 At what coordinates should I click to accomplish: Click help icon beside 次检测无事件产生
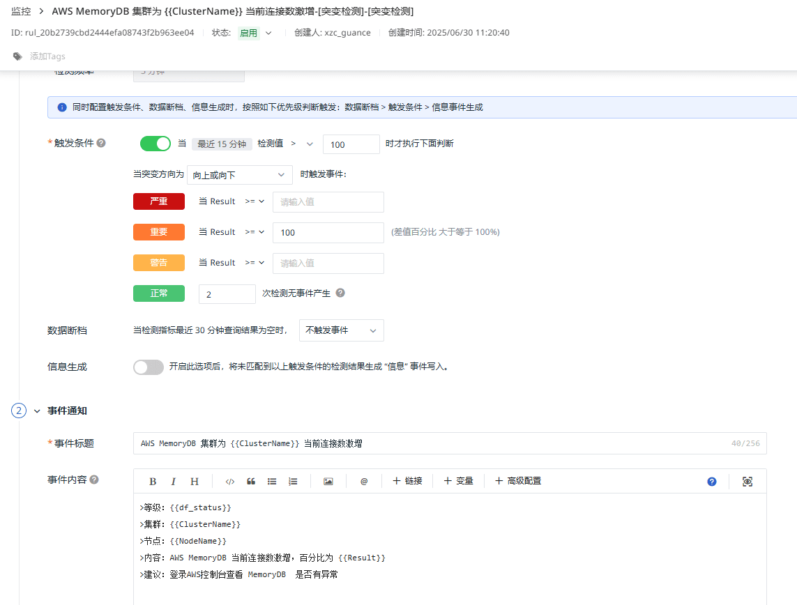coord(340,293)
